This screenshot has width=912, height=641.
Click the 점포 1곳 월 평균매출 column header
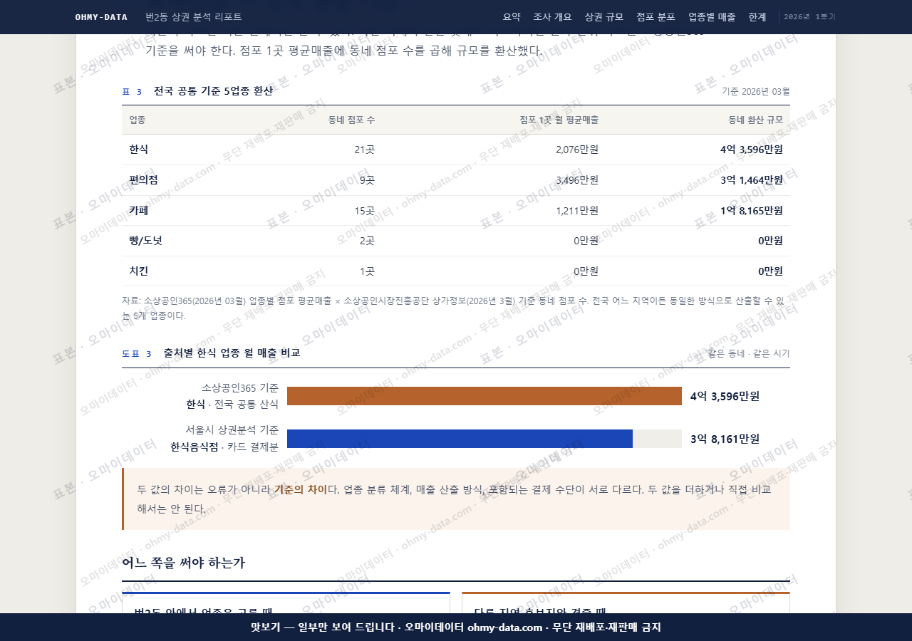click(559, 120)
